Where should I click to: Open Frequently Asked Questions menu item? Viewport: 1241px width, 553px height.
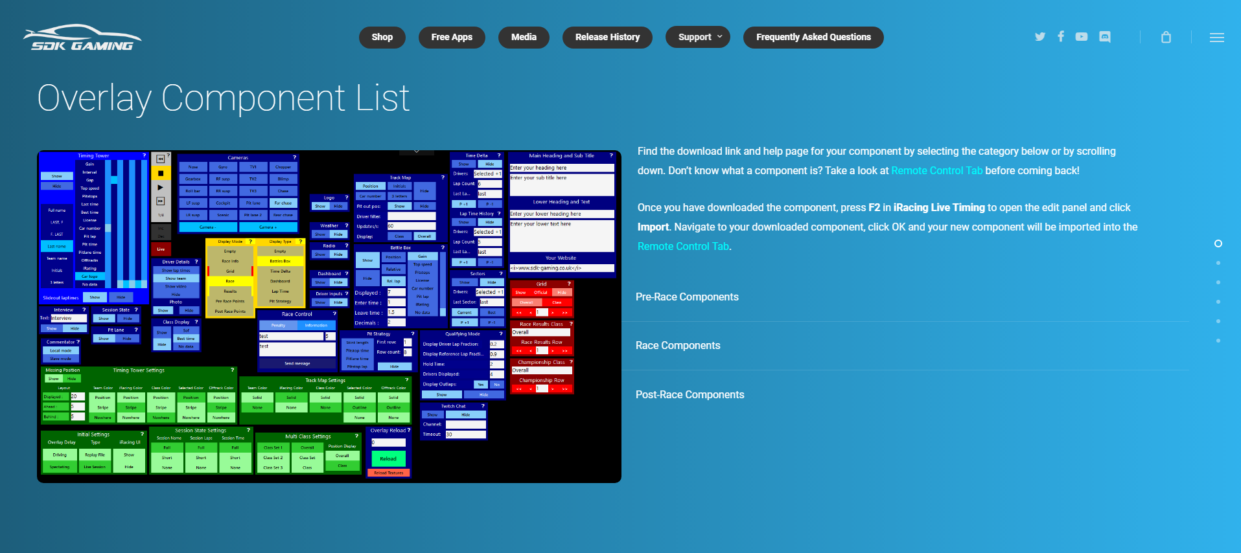click(x=813, y=37)
